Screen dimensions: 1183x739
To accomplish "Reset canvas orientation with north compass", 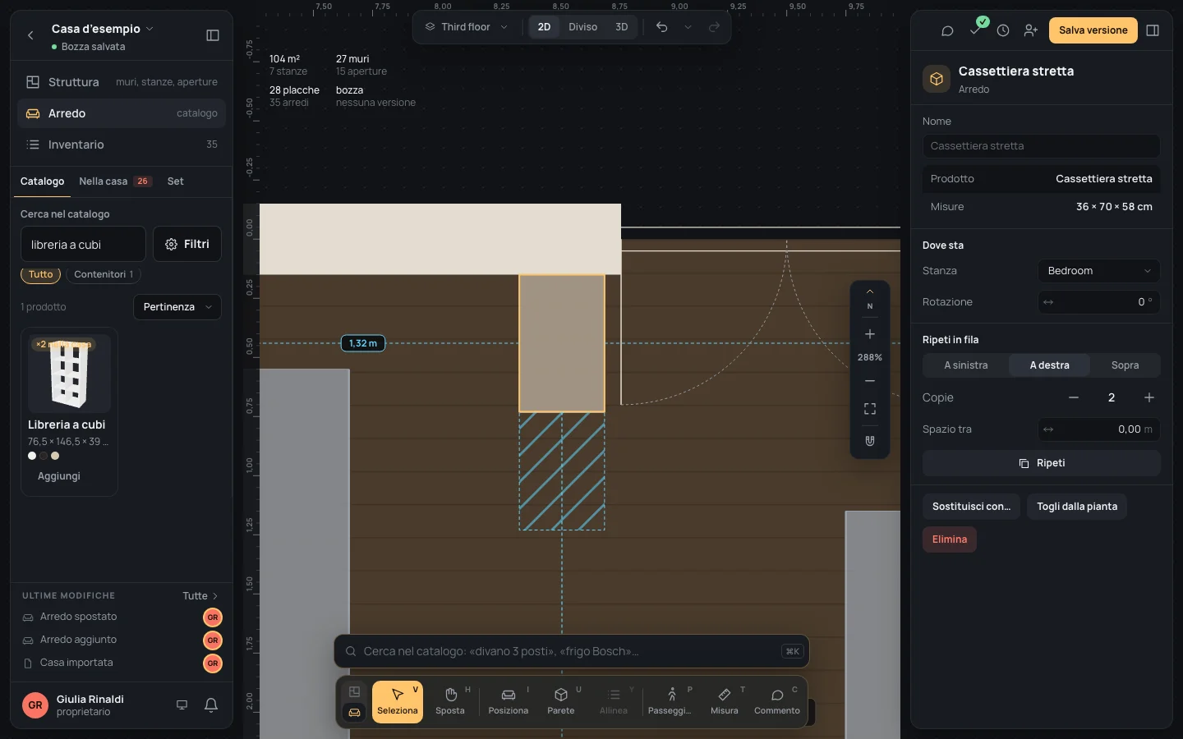I will pyautogui.click(x=870, y=300).
